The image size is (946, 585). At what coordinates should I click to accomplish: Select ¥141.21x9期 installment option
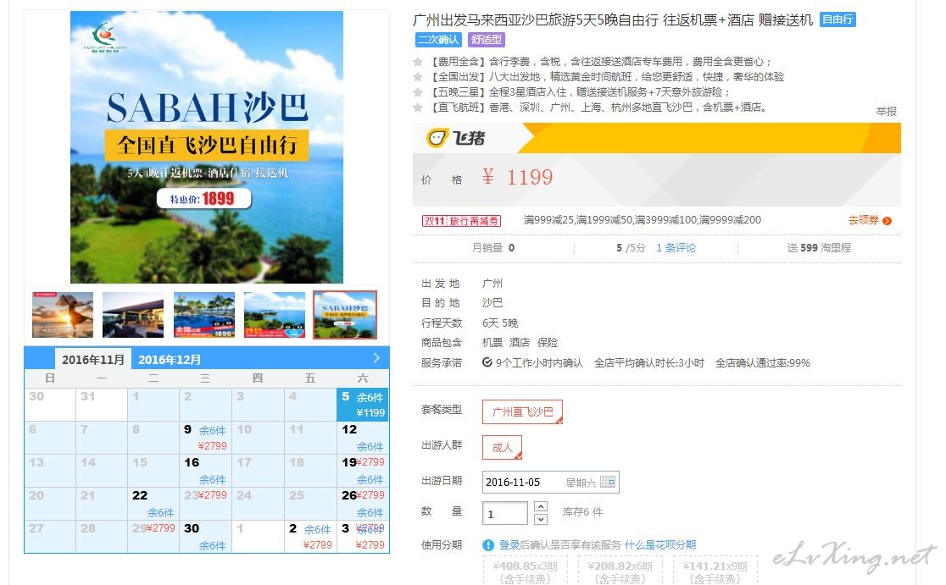tap(715, 571)
